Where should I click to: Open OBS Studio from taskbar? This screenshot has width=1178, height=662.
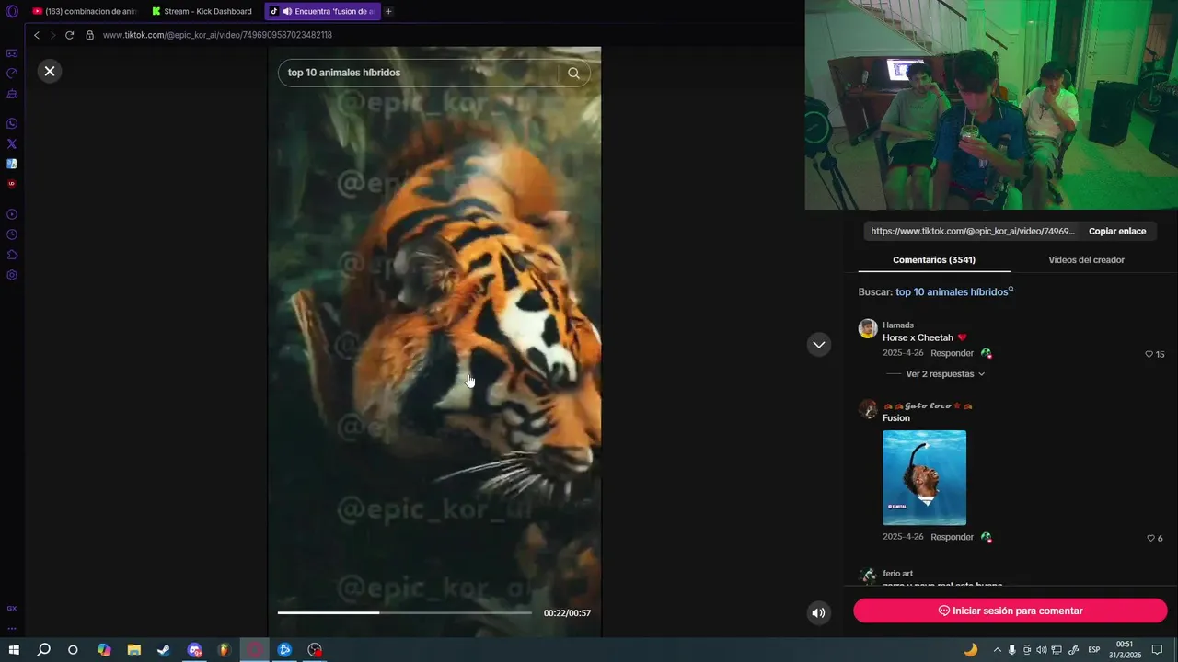tap(315, 650)
